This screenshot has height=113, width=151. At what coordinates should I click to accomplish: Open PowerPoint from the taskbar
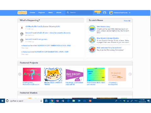point(90,101)
